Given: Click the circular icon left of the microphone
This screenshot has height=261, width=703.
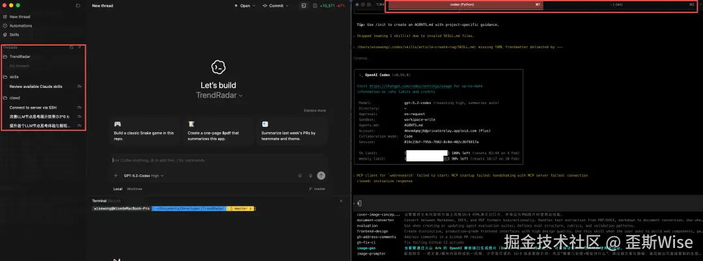Looking at the screenshot, I should [300, 176].
